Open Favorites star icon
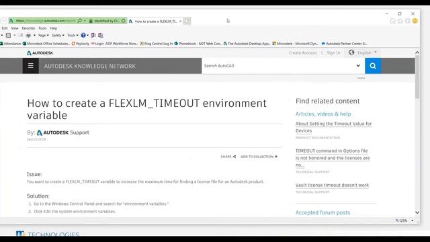The height and width of the screenshot is (242, 430). pos(400,21)
